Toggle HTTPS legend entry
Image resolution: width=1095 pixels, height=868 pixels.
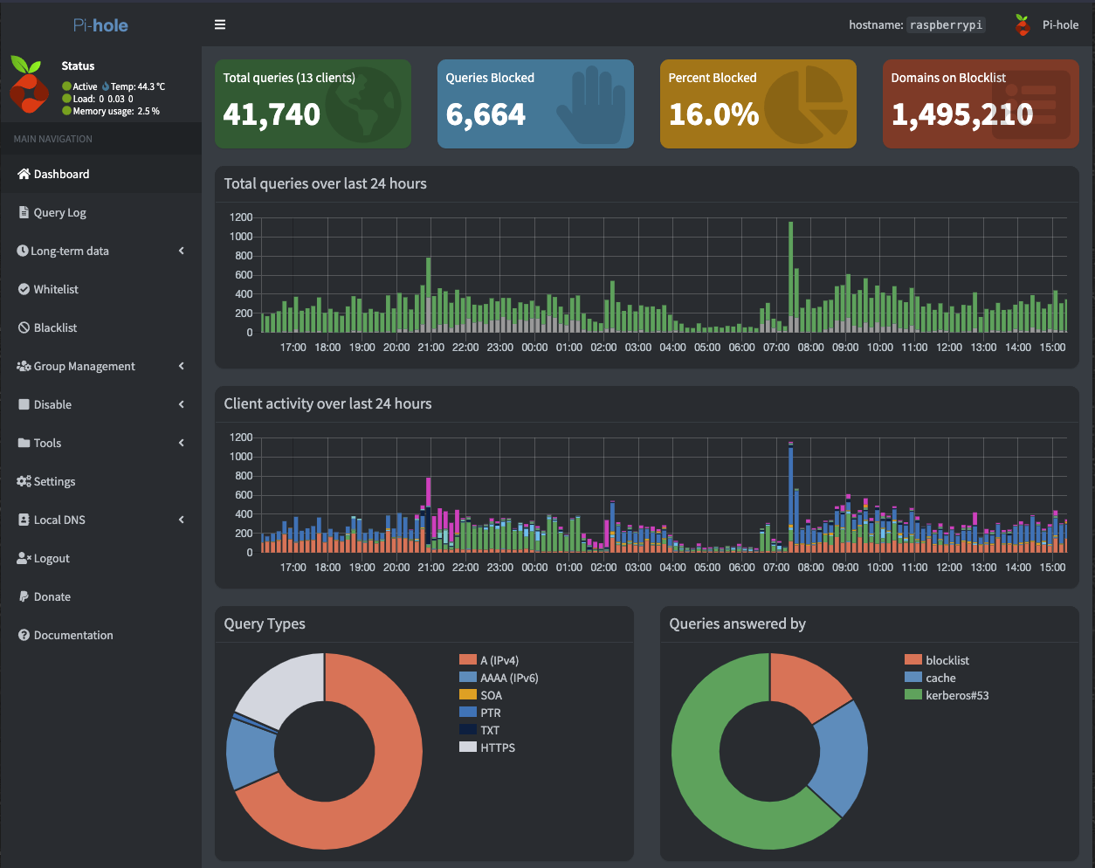tap(487, 747)
